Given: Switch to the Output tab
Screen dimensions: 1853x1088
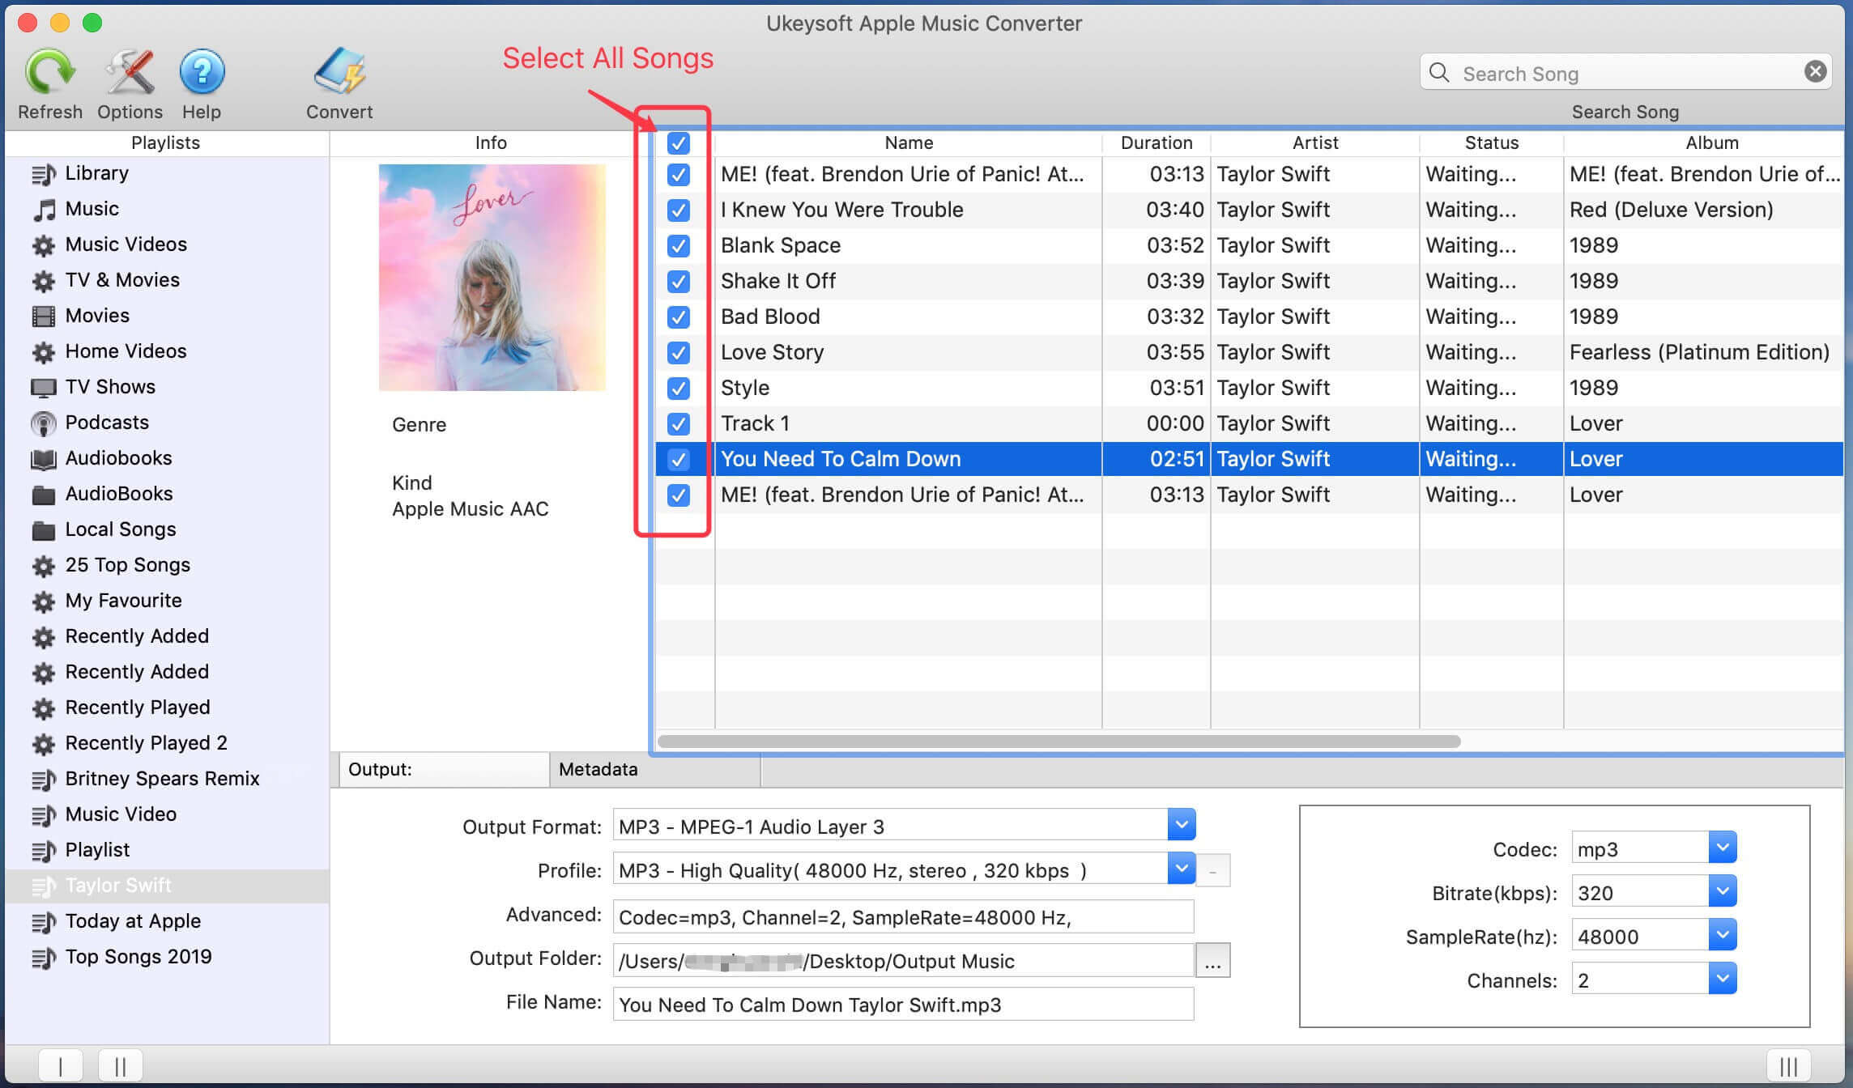Looking at the screenshot, I should (439, 769).
